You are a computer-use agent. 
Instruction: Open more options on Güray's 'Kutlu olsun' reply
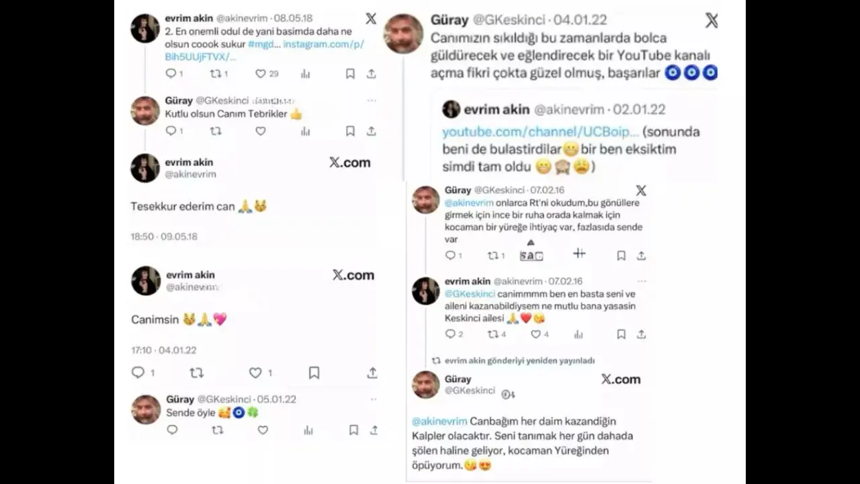372,100
